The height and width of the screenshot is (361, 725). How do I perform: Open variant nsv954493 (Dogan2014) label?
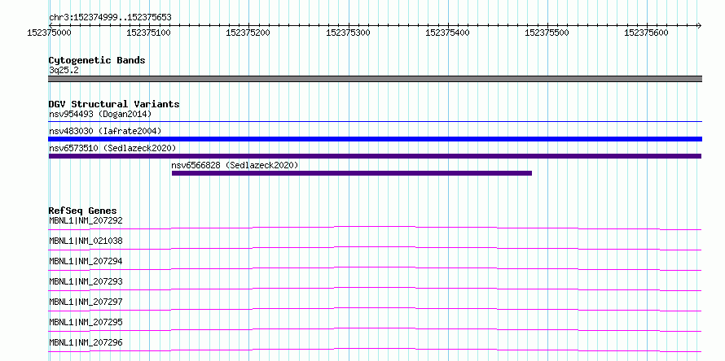tap(100, 114)
